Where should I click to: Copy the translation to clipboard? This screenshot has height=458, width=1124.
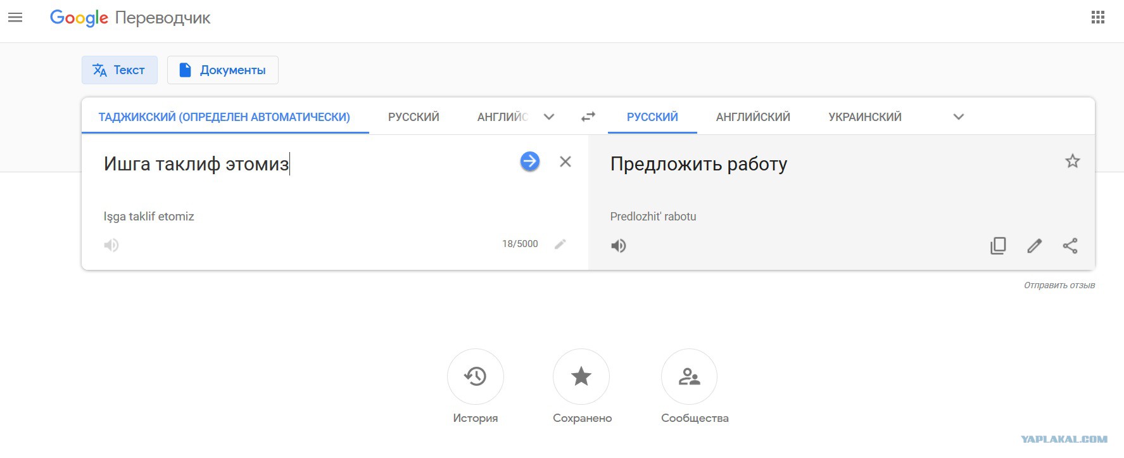click(998, 246)
